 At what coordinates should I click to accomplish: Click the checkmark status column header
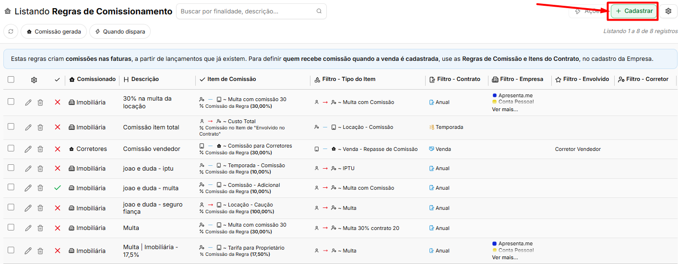(58, 80)
